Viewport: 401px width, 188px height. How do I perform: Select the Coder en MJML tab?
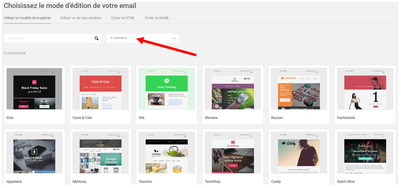pos(157,18)
